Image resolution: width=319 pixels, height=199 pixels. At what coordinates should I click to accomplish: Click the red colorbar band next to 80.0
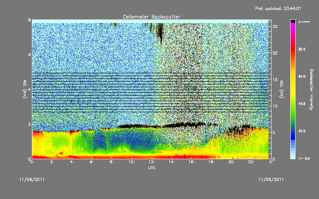coord(293,49)
